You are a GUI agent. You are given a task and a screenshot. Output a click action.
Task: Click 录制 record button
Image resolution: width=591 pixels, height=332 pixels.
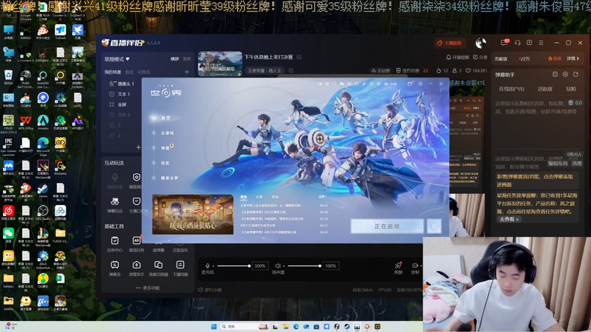415,268
